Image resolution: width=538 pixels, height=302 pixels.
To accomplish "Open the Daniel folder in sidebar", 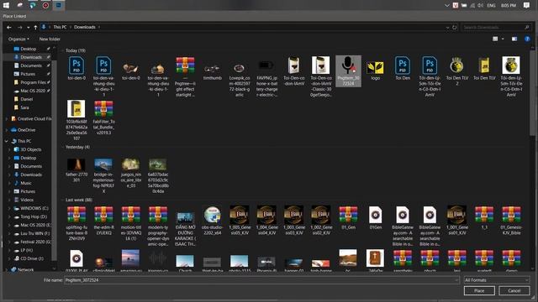I will (x=26, y=99).
